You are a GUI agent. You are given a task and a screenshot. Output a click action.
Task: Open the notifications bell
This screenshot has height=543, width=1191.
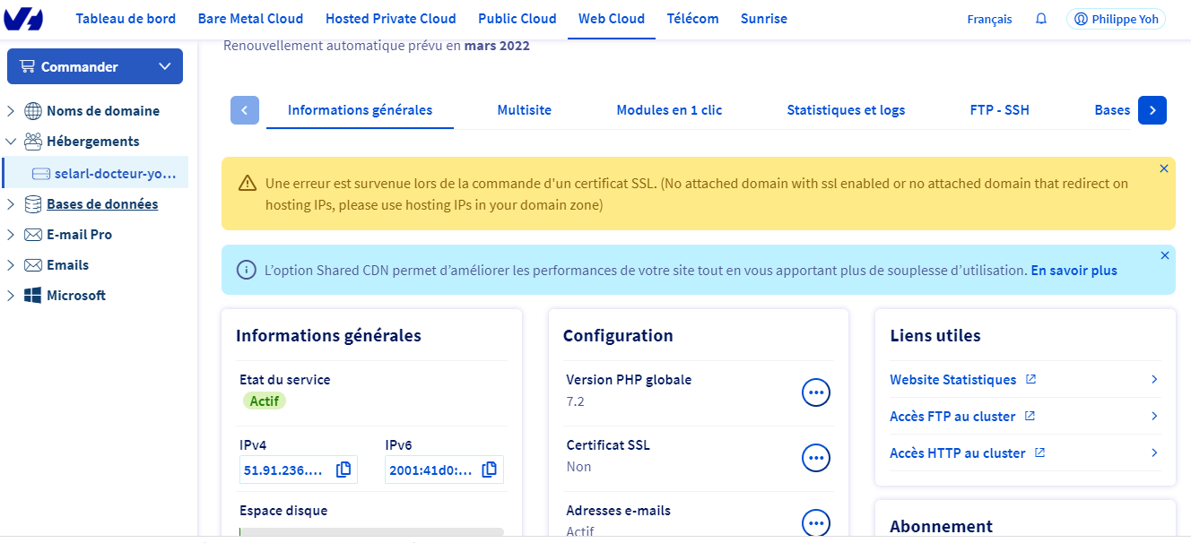pos(1041,19)
